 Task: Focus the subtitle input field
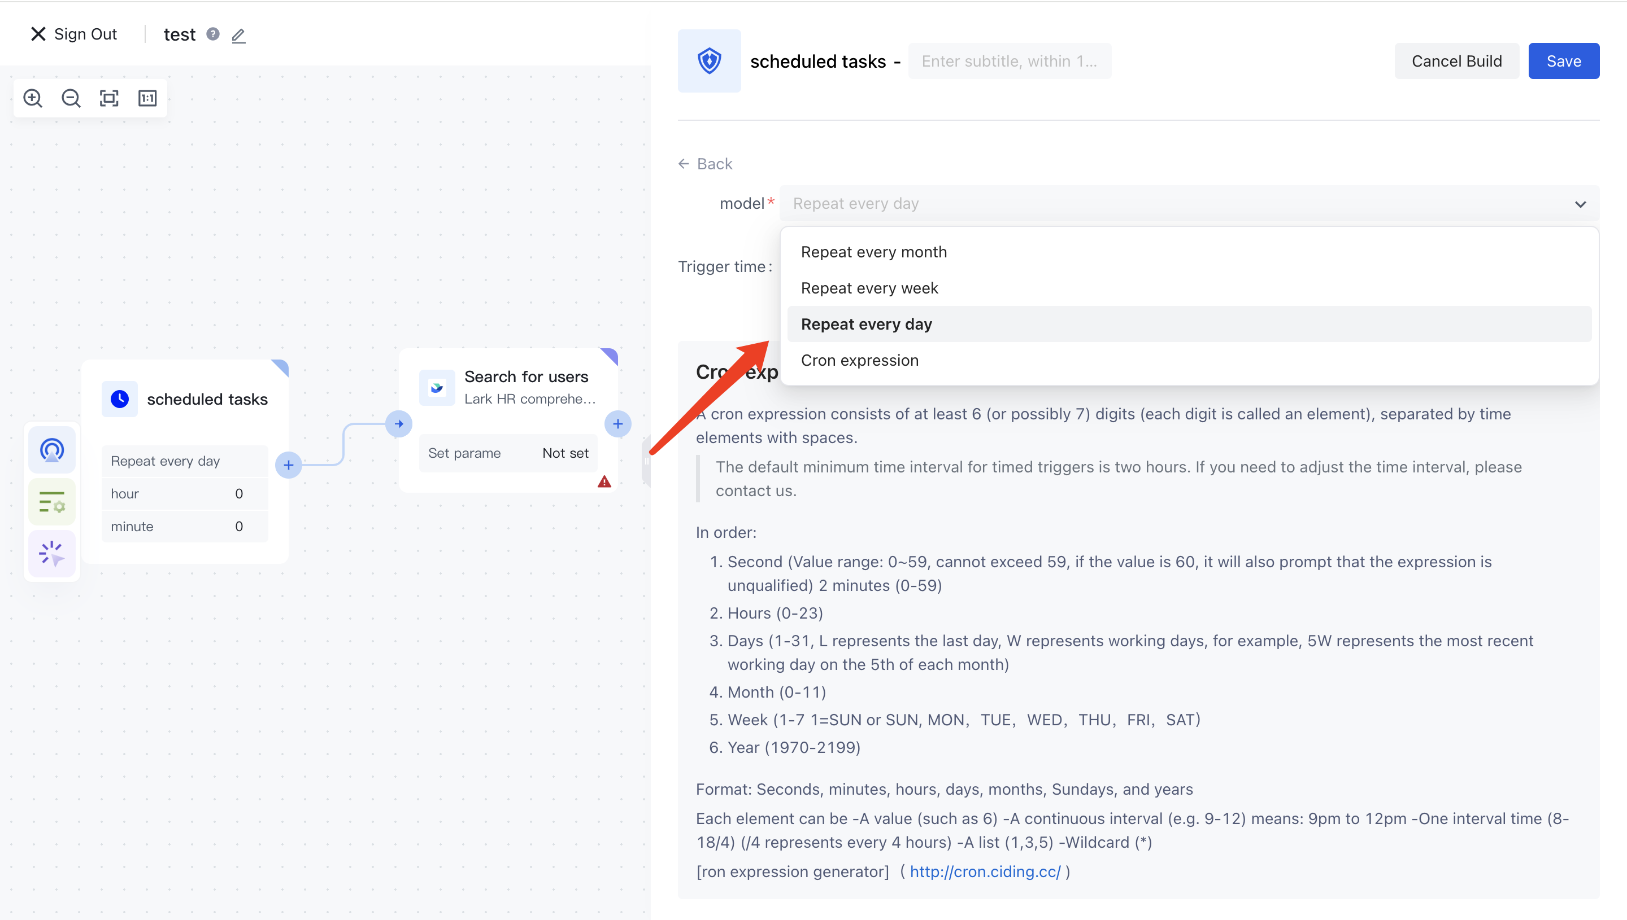[1009, 62]
